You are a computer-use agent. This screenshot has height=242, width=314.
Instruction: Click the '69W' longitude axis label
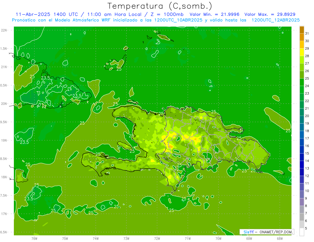[x=249, y=238]
